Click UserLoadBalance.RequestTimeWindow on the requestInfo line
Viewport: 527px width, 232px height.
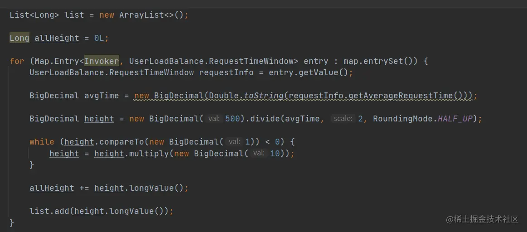click(111, 72)
